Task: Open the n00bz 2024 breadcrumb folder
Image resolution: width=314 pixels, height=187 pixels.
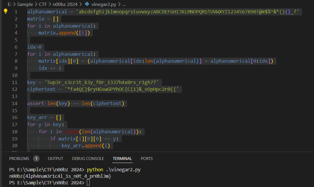Action: coord(65,4)
